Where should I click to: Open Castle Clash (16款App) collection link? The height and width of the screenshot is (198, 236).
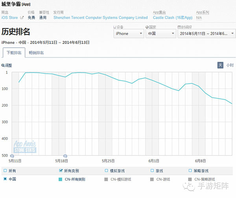tap(173, 18)
